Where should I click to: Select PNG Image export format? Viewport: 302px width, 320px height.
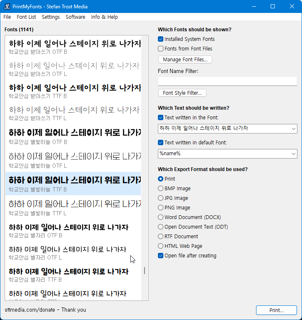pos(160,207)
